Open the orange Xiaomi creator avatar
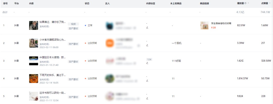The height and width of the screenshot is (104, 273). [x=110, y=43]
